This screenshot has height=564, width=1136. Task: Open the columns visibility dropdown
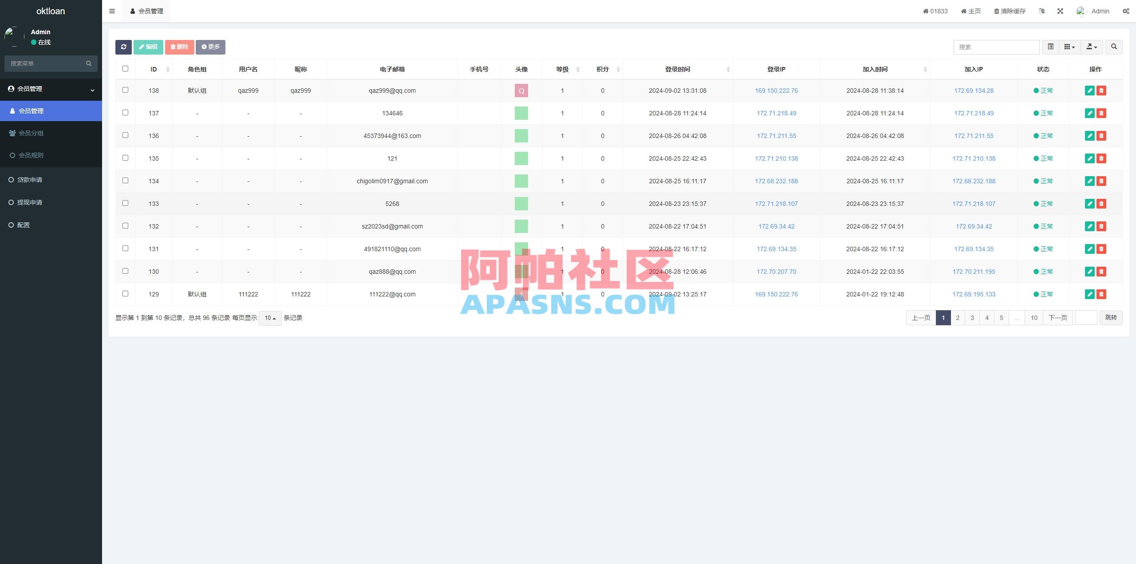click(x=1069, y=47)
